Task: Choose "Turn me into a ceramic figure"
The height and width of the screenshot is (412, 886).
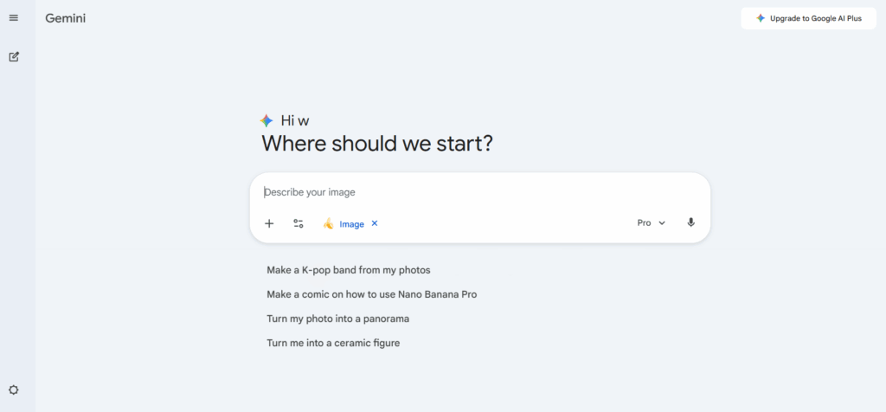Action: coord(333,343)
